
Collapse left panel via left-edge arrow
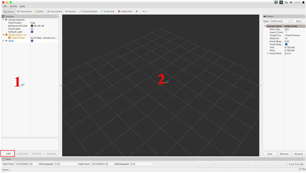[61, 85]
